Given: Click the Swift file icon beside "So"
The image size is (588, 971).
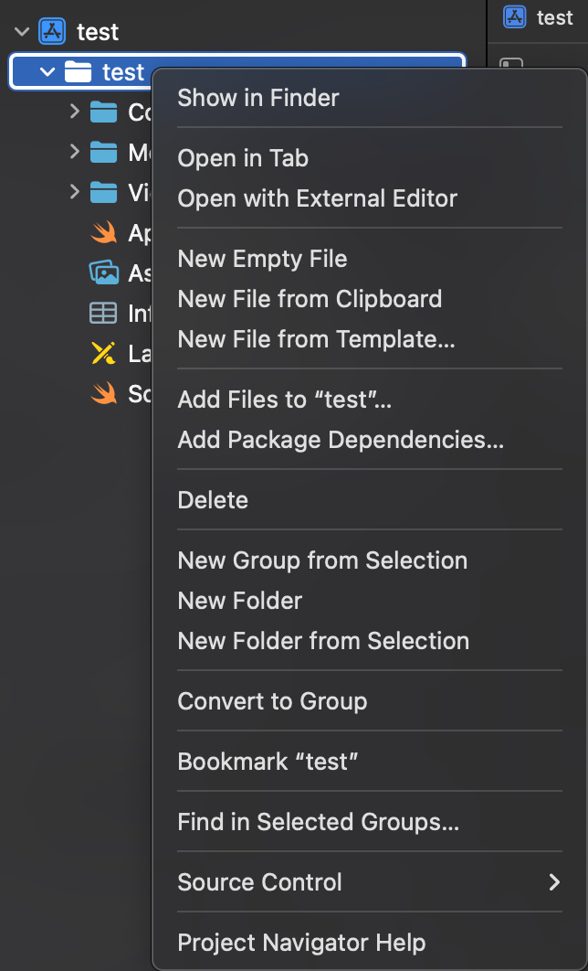Looking at the screenshot, I should pos(104,394).
